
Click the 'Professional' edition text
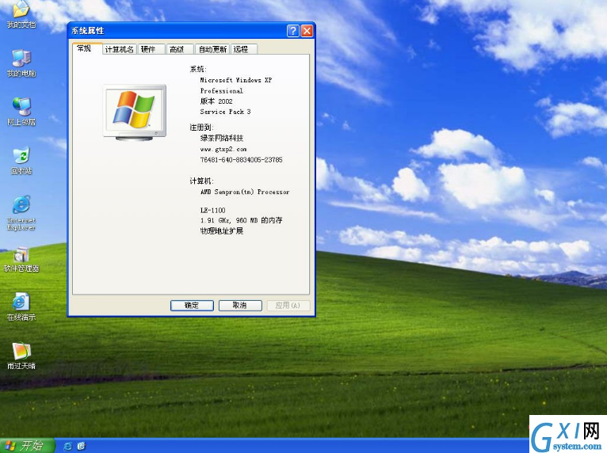(221, 91)
